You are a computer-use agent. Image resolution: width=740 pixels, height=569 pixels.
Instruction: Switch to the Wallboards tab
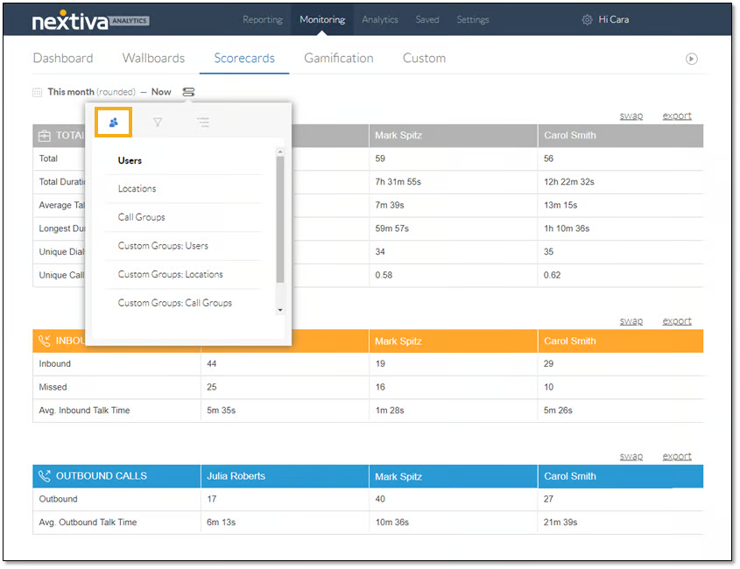click(153, 59)
